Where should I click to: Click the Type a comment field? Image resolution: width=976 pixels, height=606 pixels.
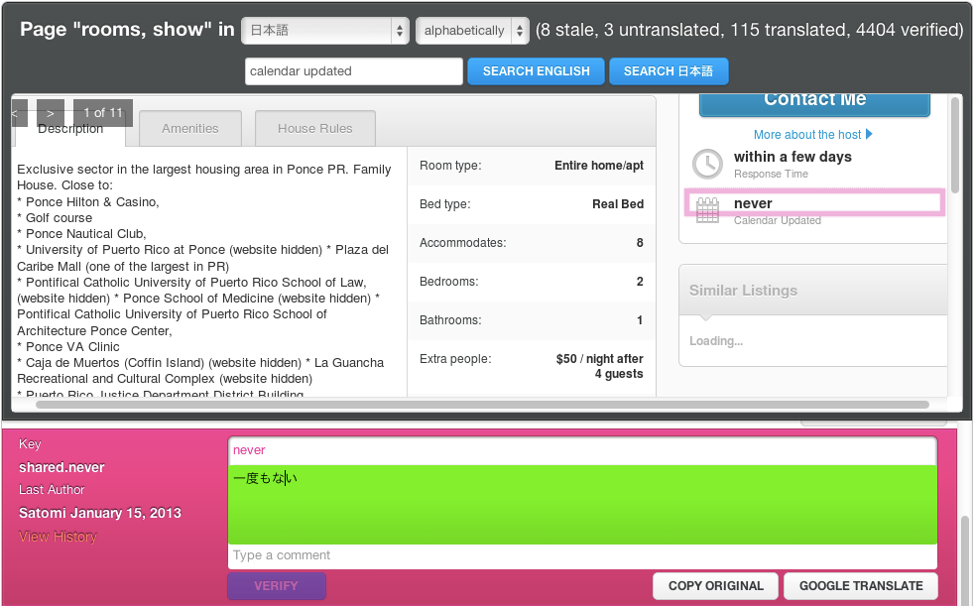pos(582,555)
